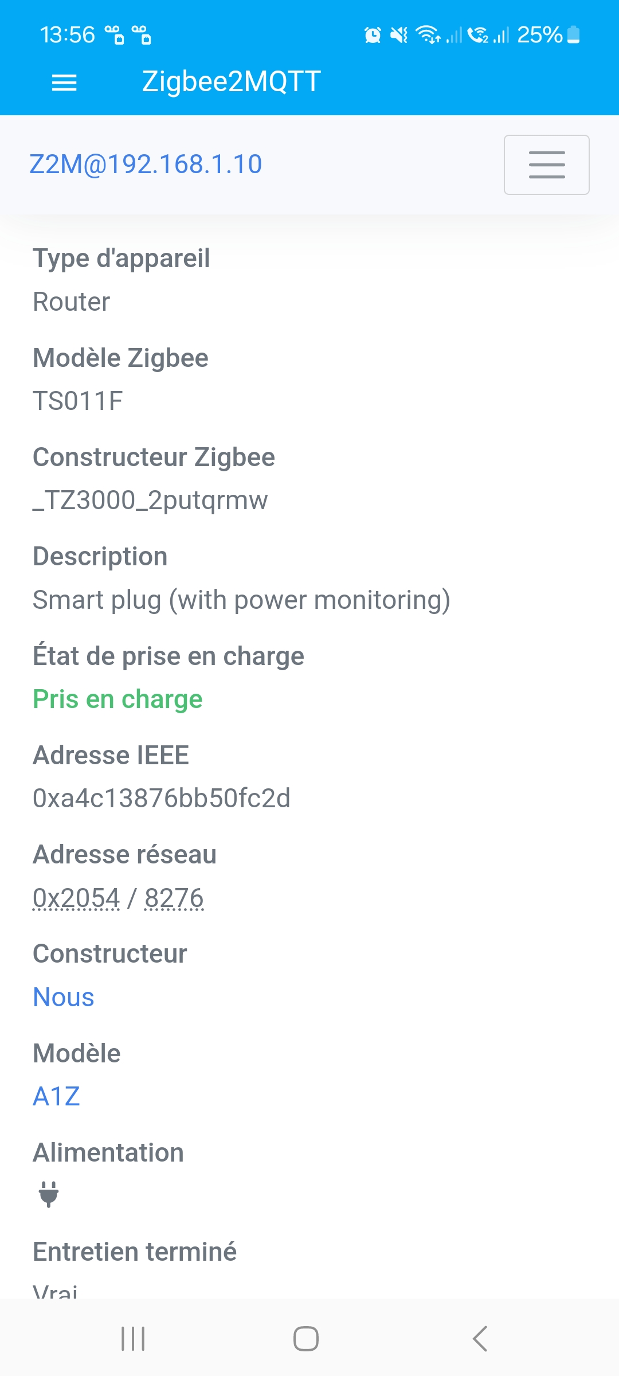Tap the 8276 decimal network address
The width and height of the screenshot is (619, 1376).
(x=174, y=898)
